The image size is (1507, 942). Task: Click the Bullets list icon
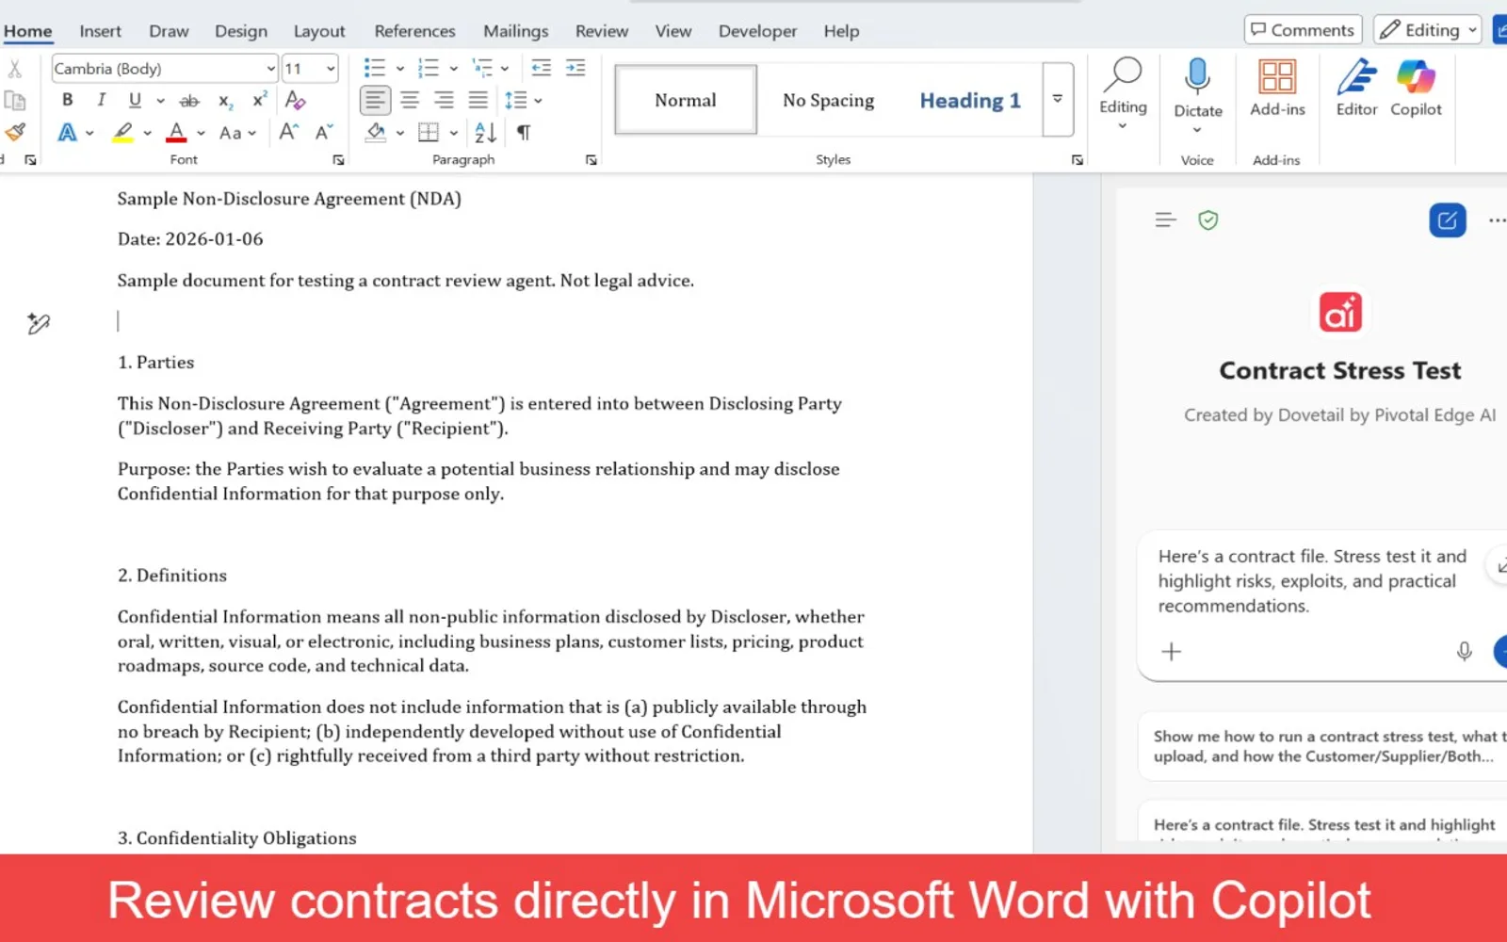(375, 68)
